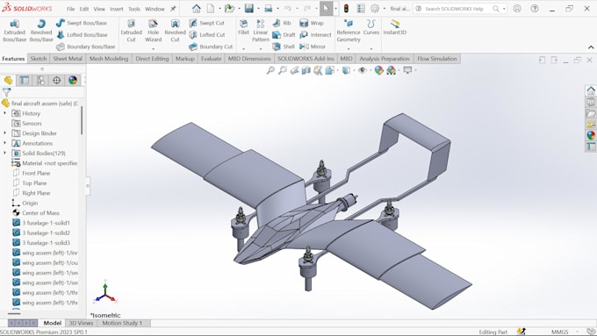Expand the Design Binder node
This screenshot has height=336, width=597.
click(5, 133)
